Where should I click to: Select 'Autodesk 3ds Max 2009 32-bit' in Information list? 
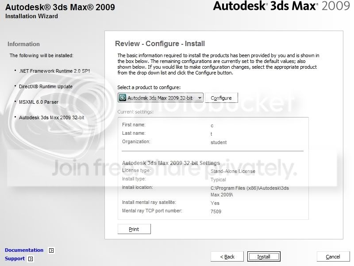click(51, 117)
